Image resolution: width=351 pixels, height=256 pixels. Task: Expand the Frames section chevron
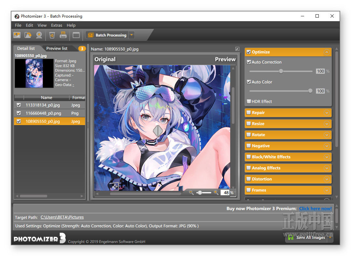point(327,190)
